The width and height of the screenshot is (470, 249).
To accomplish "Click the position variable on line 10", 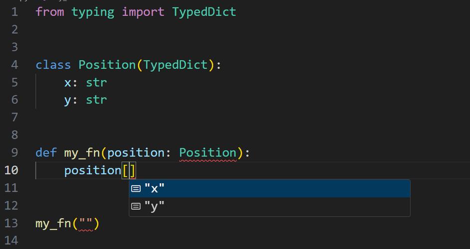I will coord(92,170).
